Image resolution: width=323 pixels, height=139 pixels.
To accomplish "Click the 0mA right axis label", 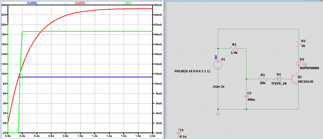I will 158,133.
